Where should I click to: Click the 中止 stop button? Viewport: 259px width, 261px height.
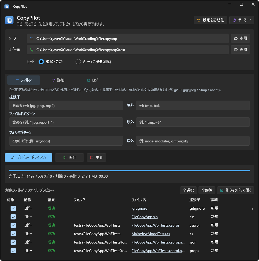click(96, 157)
